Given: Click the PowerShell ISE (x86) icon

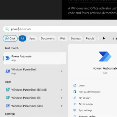Looking at the screenshot, I should point(8,90).
